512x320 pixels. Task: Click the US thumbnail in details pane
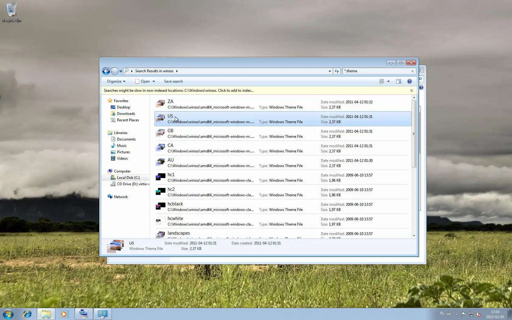(x=116, y=246)
